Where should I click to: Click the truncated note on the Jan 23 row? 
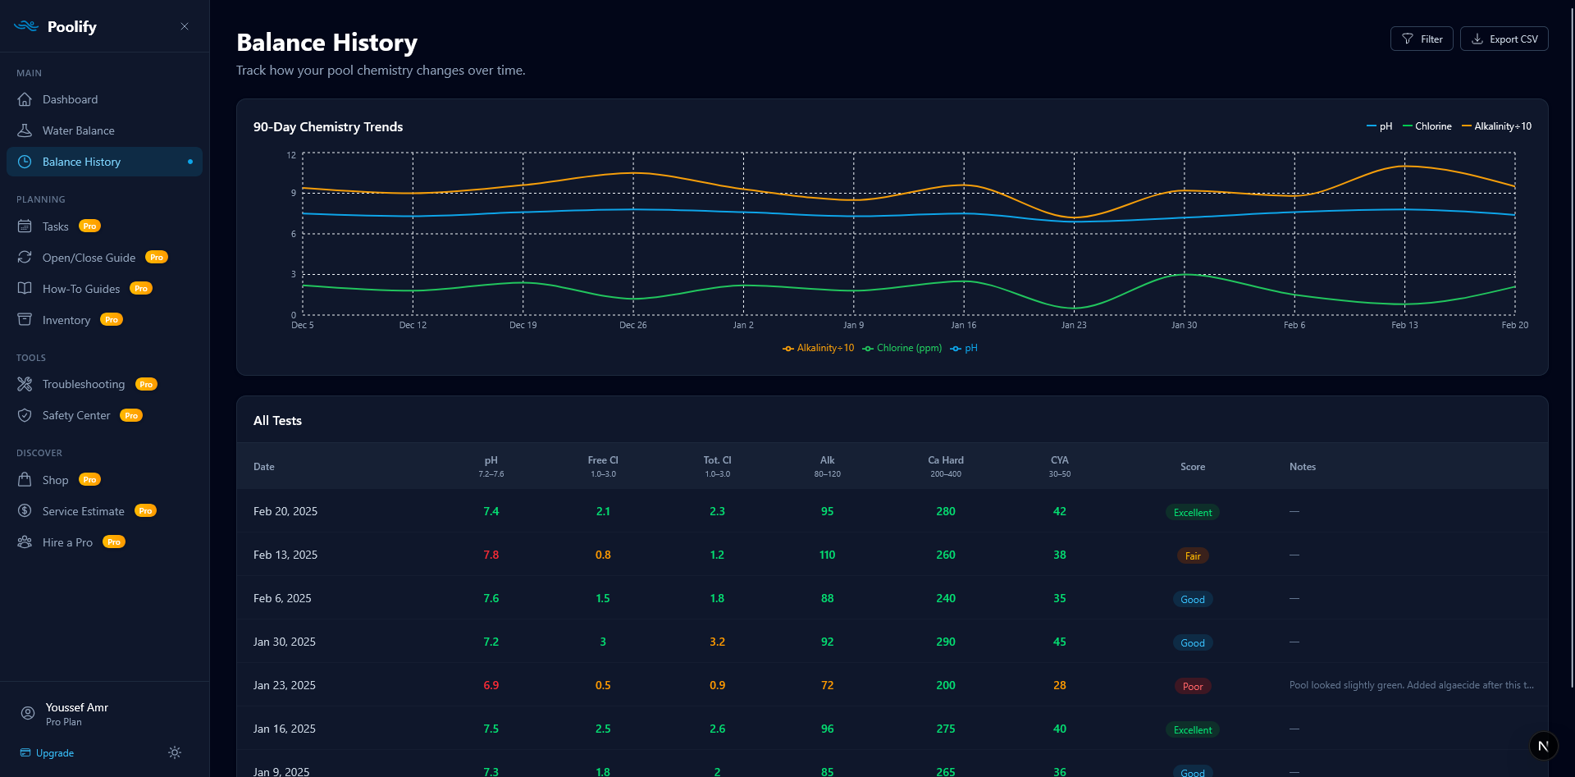pos(1411,685)
